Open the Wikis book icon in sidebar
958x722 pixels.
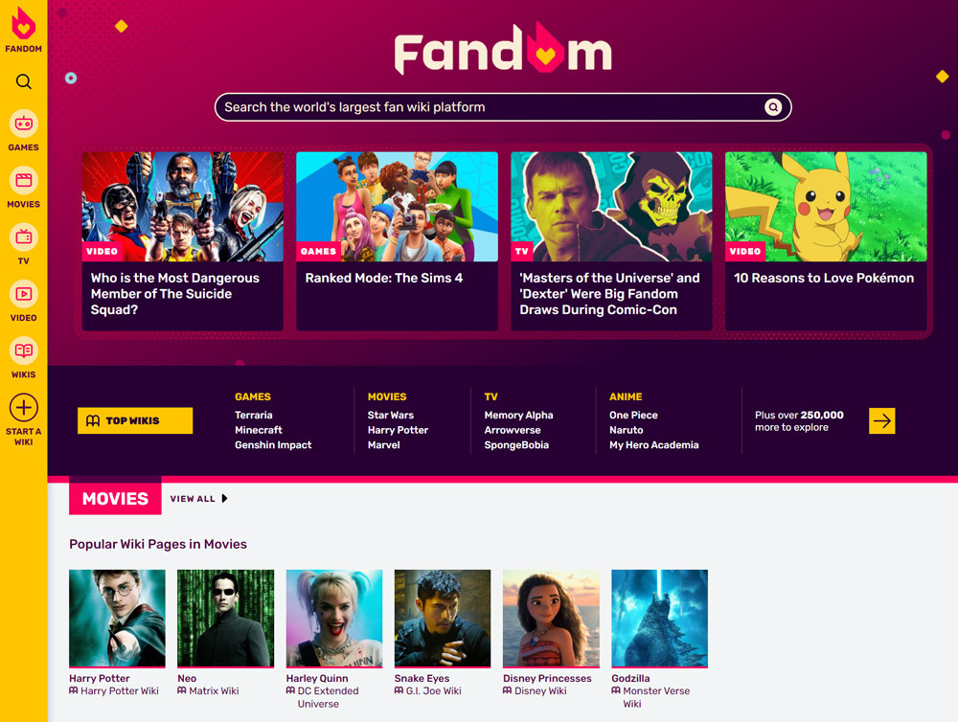(x=23, y=350)
